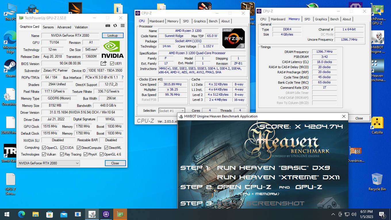Viewport: 391px width, 220px height.
Task: Open the Catzilla desktop shortcut
Action: (377, 125)
